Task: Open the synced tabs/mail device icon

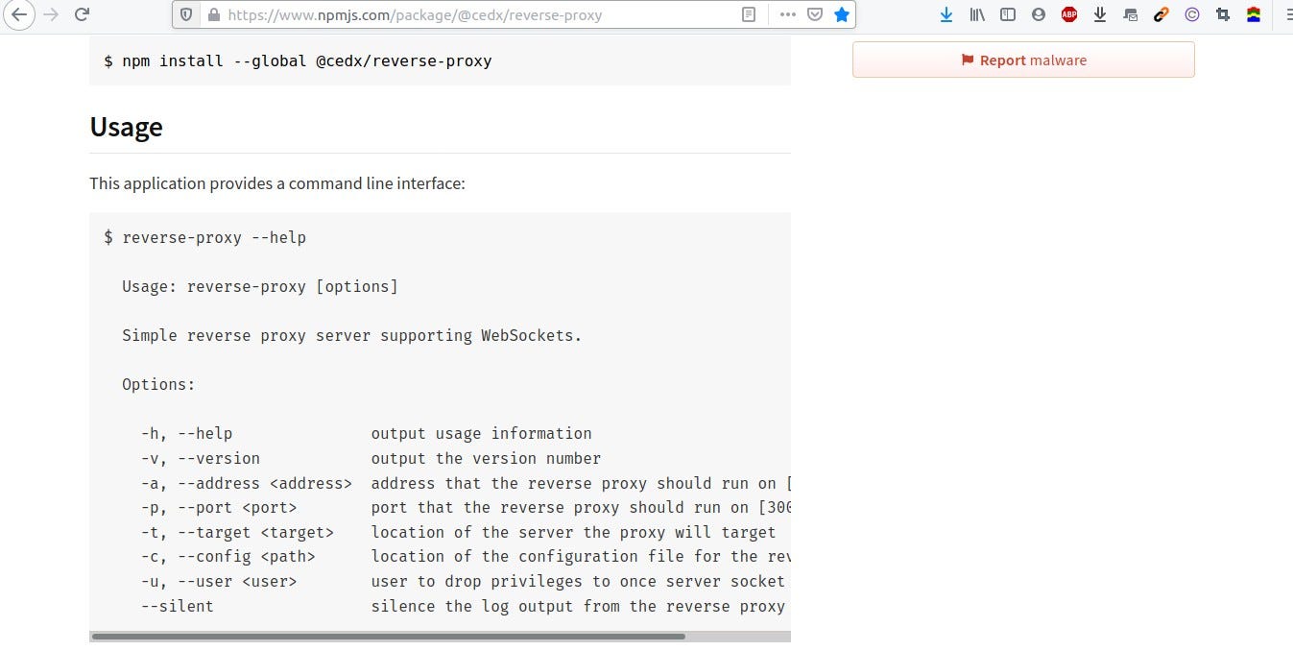Action: [1131, 14]
